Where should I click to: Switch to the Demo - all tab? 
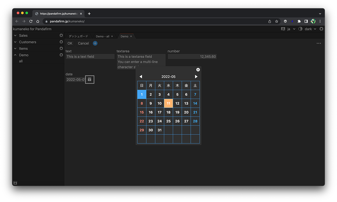pos(102,36)
